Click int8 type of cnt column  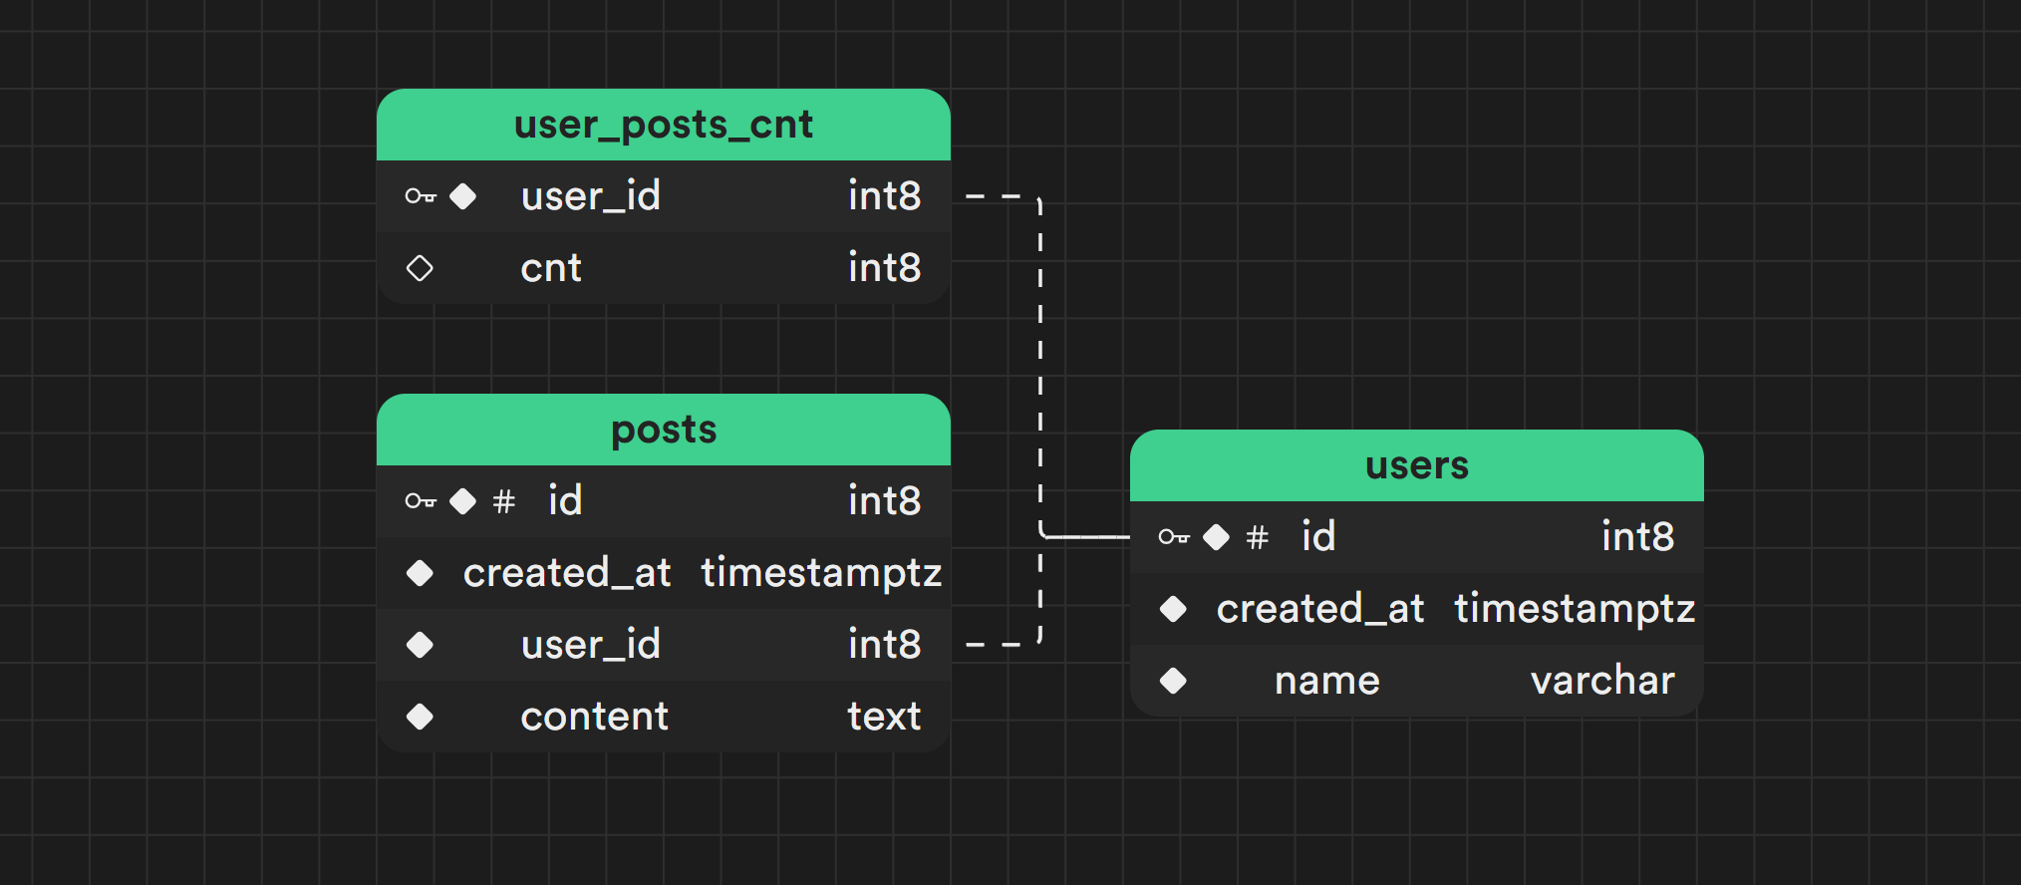point(885,268)
